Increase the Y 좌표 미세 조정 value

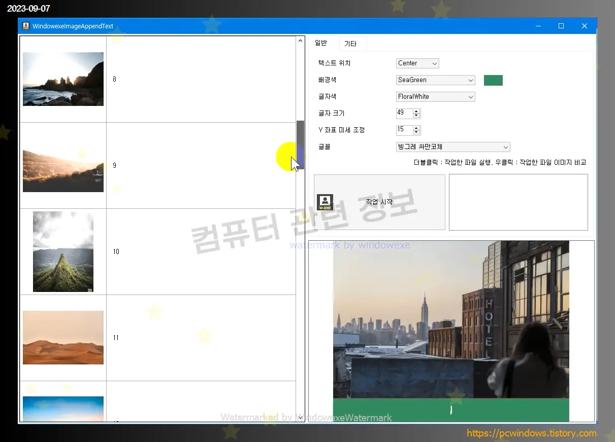[416, 128]
